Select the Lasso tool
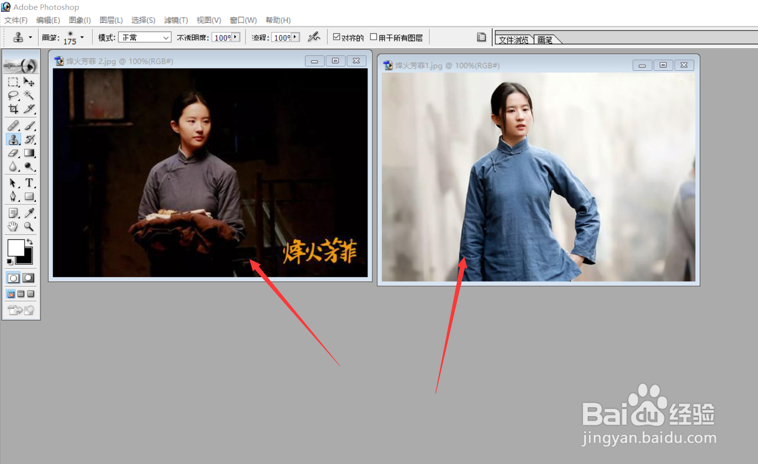This screenshot has width=758, height=464. pos(13,95)
